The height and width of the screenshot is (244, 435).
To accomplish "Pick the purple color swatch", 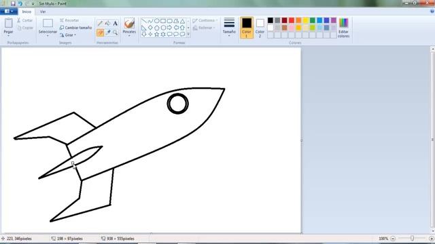I will (334, 20).
